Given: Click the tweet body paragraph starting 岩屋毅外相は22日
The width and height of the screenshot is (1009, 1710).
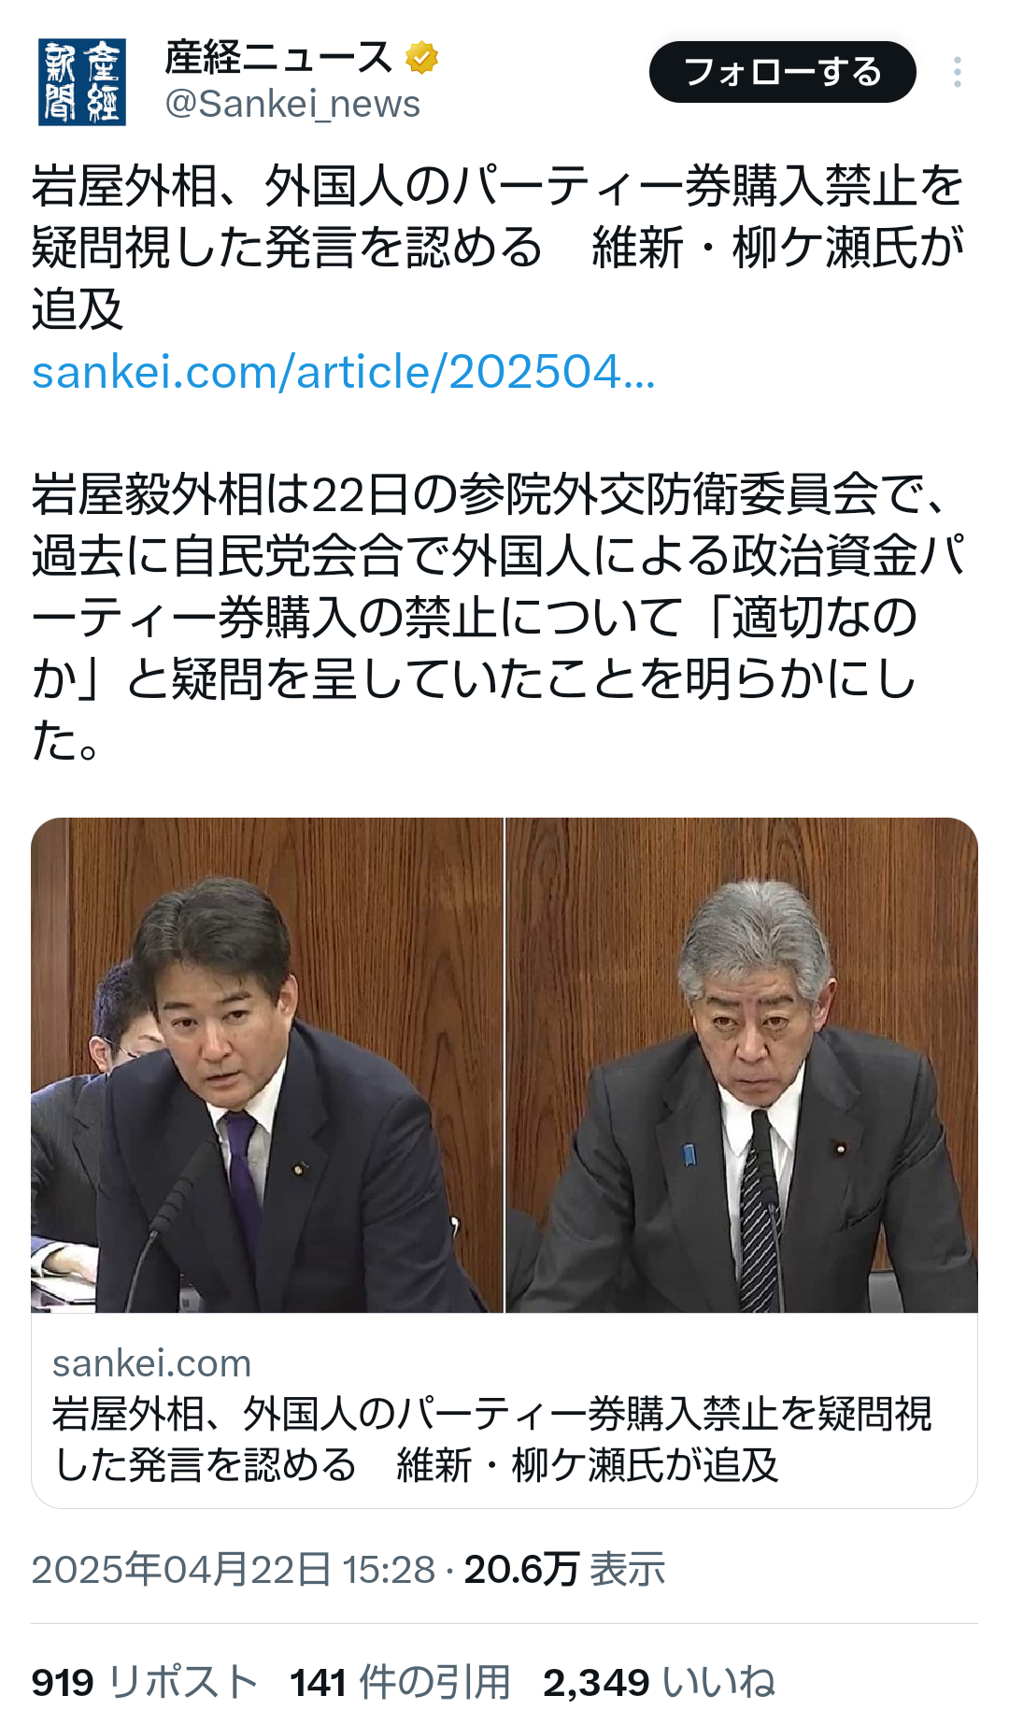Looking at the screenshot, I should (497, 618).
